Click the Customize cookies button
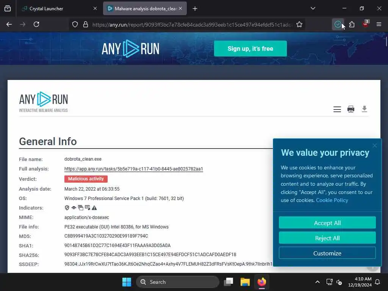 tap(327, 253)
